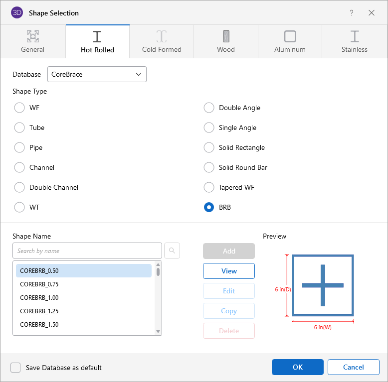
Task: Enable Save Database as default
Action: pyautogui.click(x=16, y=368)
